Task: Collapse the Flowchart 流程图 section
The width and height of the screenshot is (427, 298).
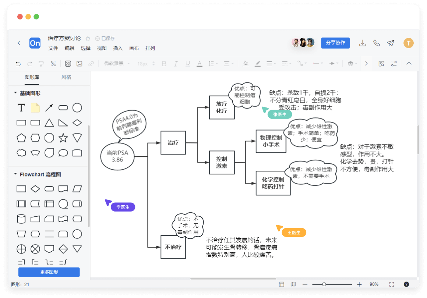Action: click(15, 174)
